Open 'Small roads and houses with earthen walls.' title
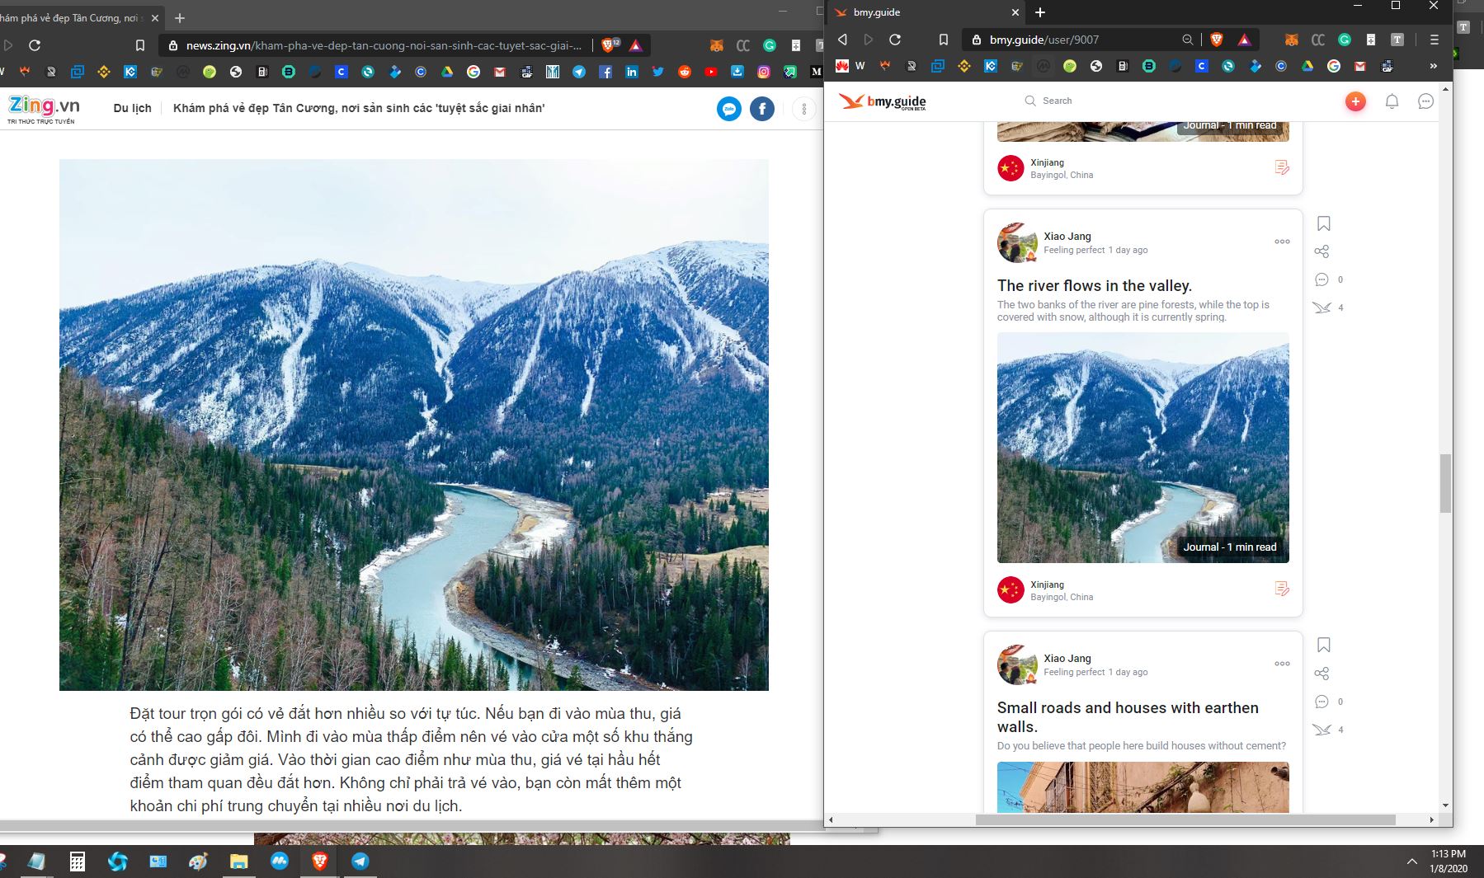The height and width of the screenshot is (878, 1484). pyautogui.click(x=1128, y=717)
